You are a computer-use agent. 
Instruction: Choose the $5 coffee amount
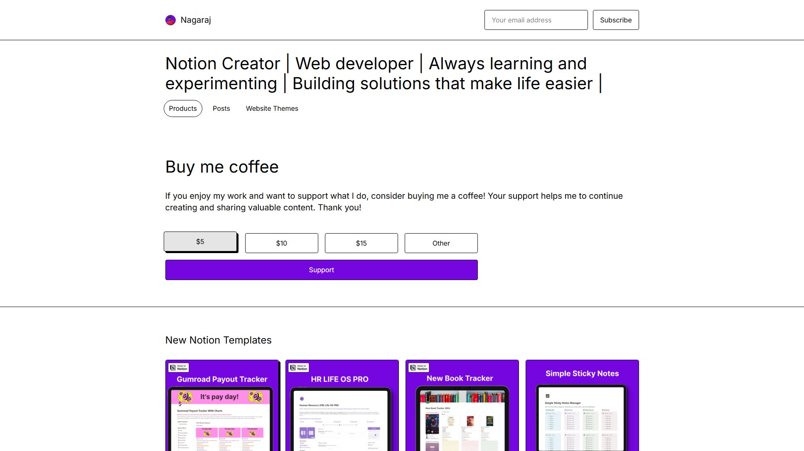[200, 241]
